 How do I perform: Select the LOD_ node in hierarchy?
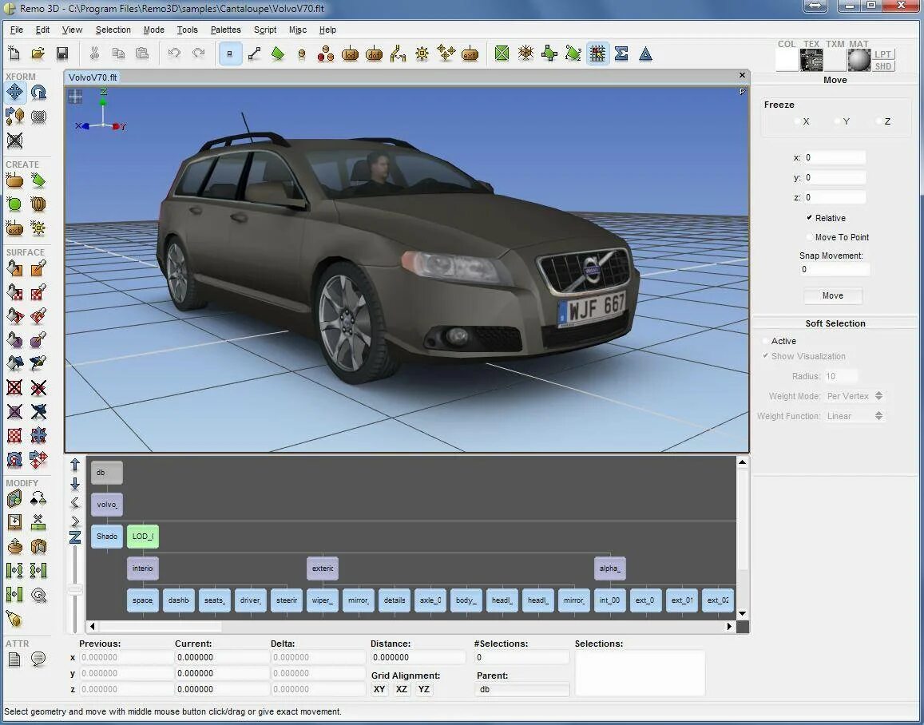[x=143, y=536]
